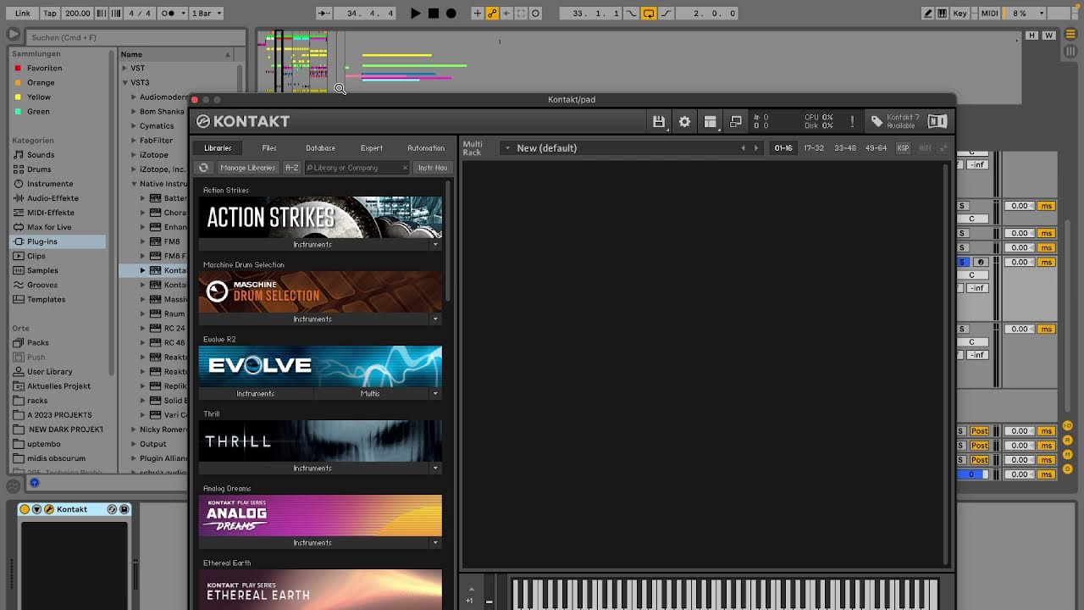Open Analog Dreams Instruments dropdown arrow
The image size is (1084, 610).
point(435,543)
